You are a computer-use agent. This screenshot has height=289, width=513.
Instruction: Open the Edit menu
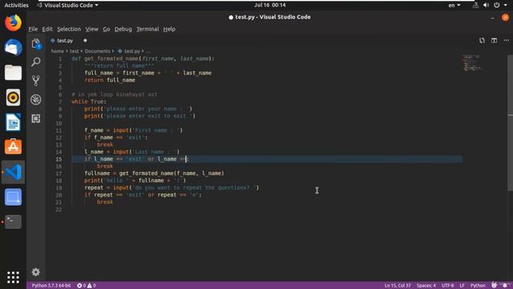point(47,29)
